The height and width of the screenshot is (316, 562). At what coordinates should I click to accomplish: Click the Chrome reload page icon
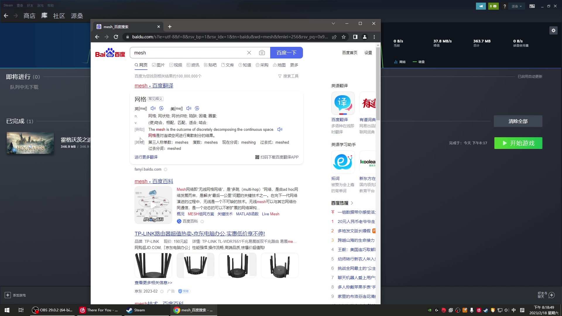(x=116, y=37)
